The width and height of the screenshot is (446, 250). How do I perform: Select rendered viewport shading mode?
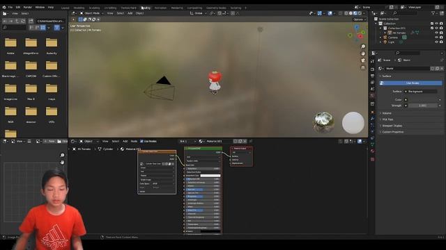[x=360, y=13]
